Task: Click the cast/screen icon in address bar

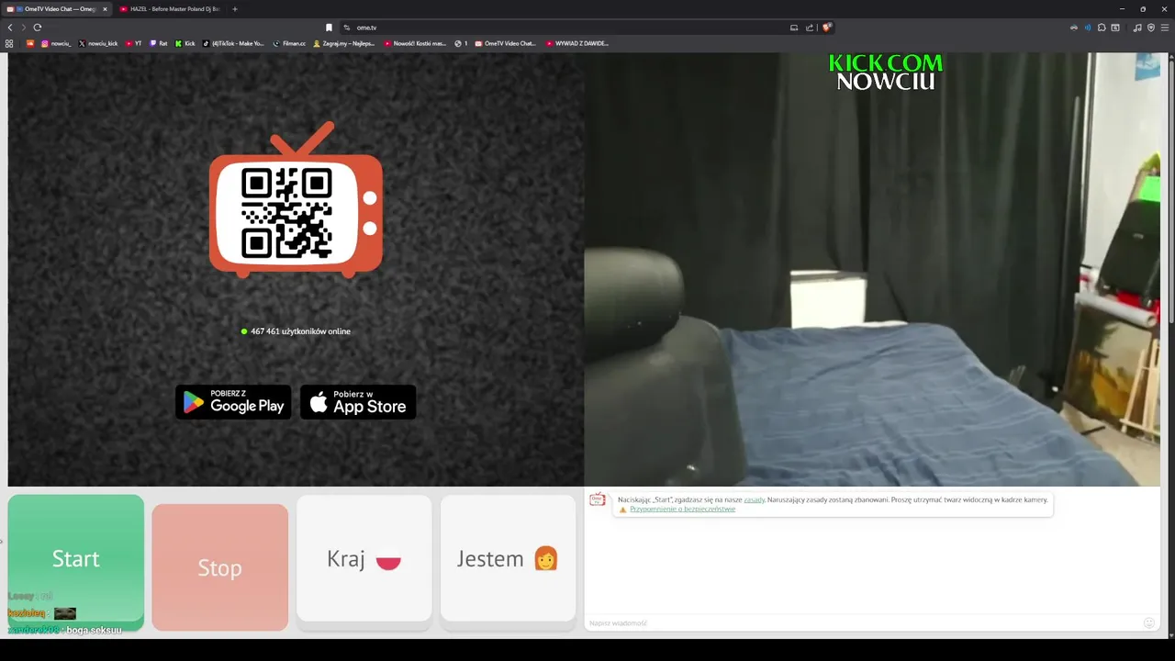Action: (794, 28)
